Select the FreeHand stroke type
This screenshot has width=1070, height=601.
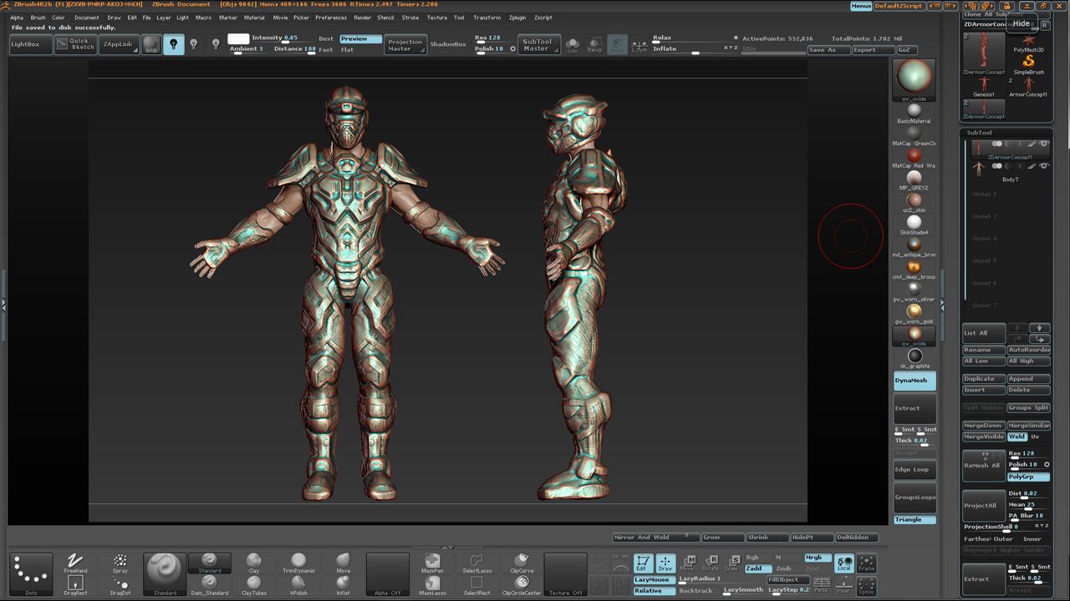tap(75, 563)
